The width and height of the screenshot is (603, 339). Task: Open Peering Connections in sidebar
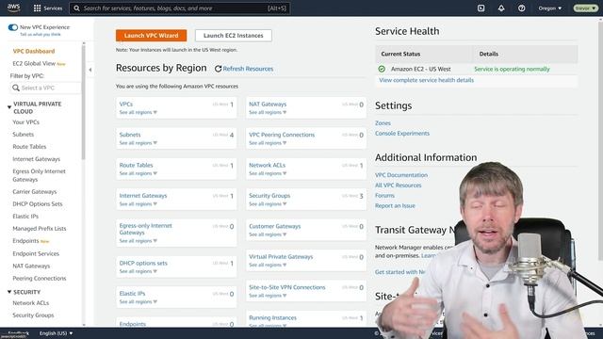point(40,279)
